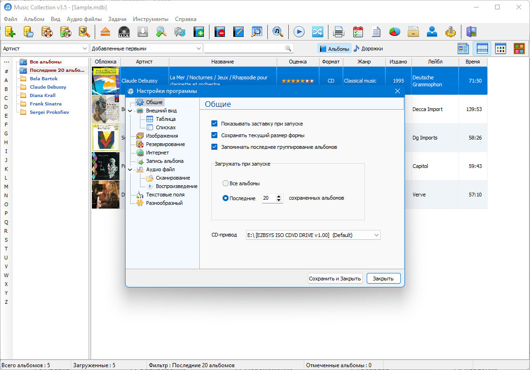
Task: Click the restore database icon with green arrow
Action: tap(66, 32)
